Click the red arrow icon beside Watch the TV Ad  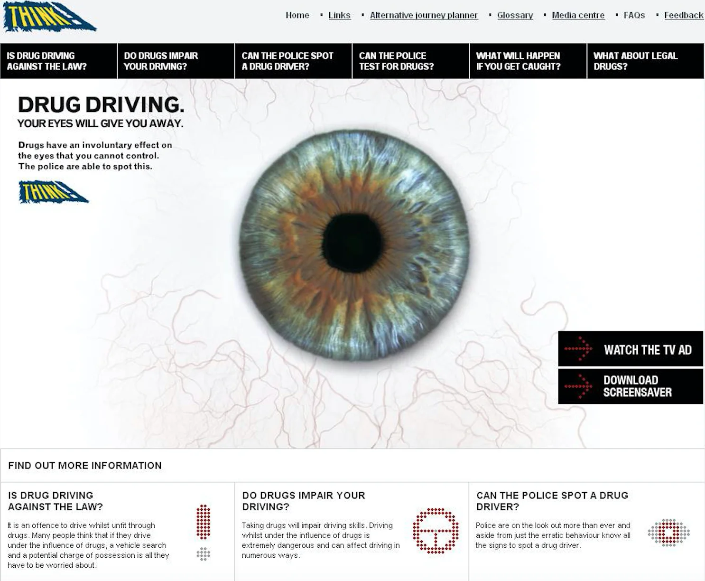578,349
